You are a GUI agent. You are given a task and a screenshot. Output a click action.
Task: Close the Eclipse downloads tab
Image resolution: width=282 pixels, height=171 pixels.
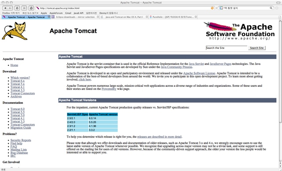pos(98,17)
